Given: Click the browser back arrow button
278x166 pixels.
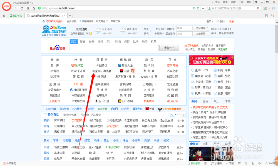Looking at the screenshot, I should click(16, 8).
